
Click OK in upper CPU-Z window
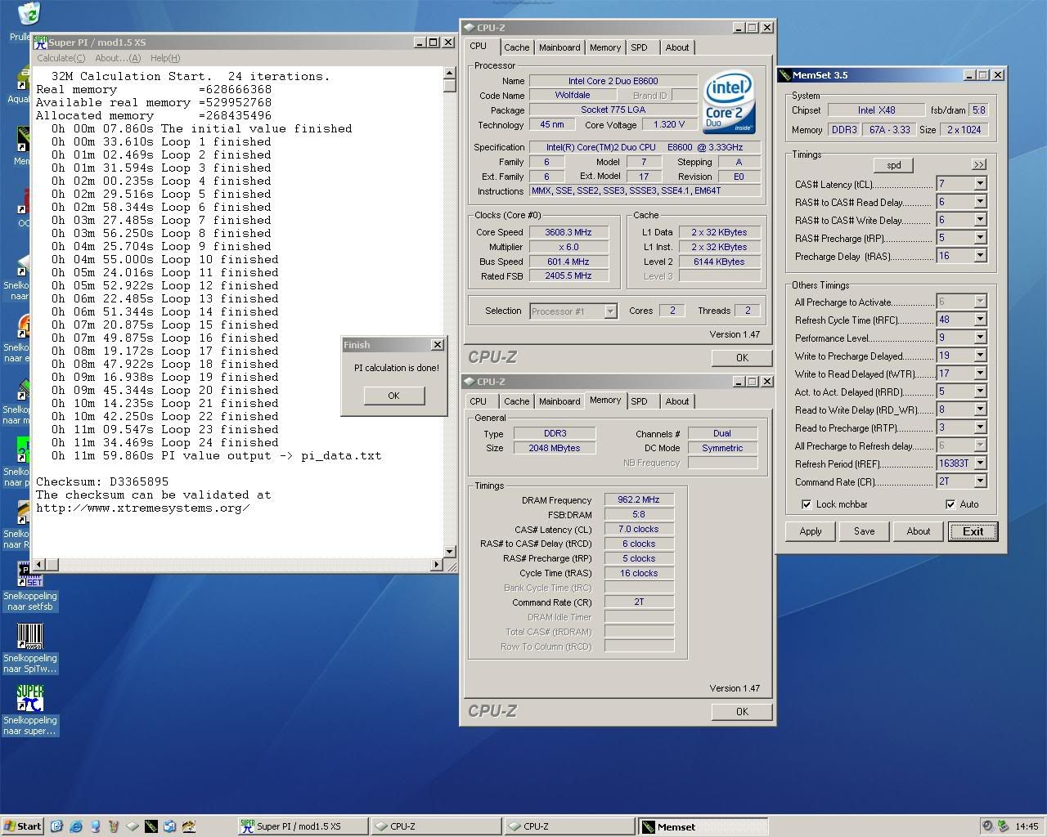[742, 357]
